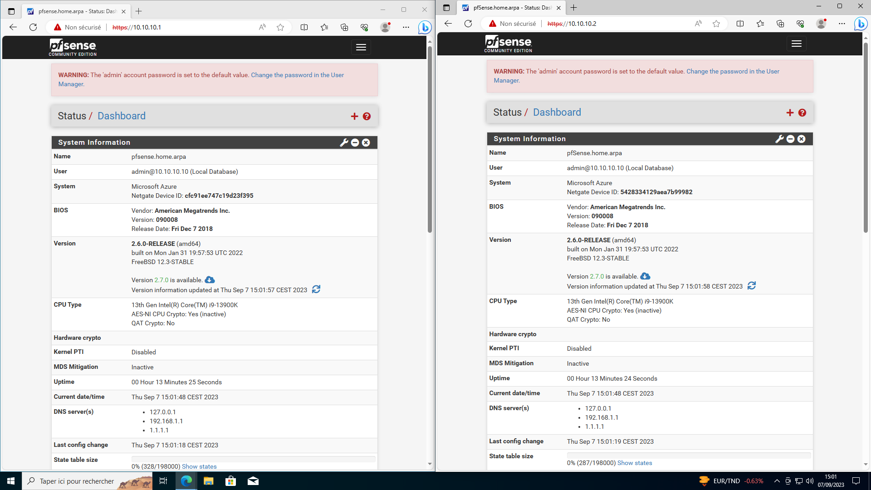Click Show states link in left window
Image resolution: width=871 pixels, height=490 pixels.
tap(199, 466)
